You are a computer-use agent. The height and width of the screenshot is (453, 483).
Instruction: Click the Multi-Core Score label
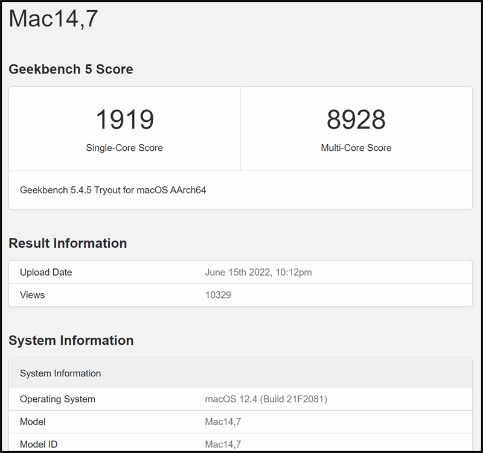[x=356, y=148]
